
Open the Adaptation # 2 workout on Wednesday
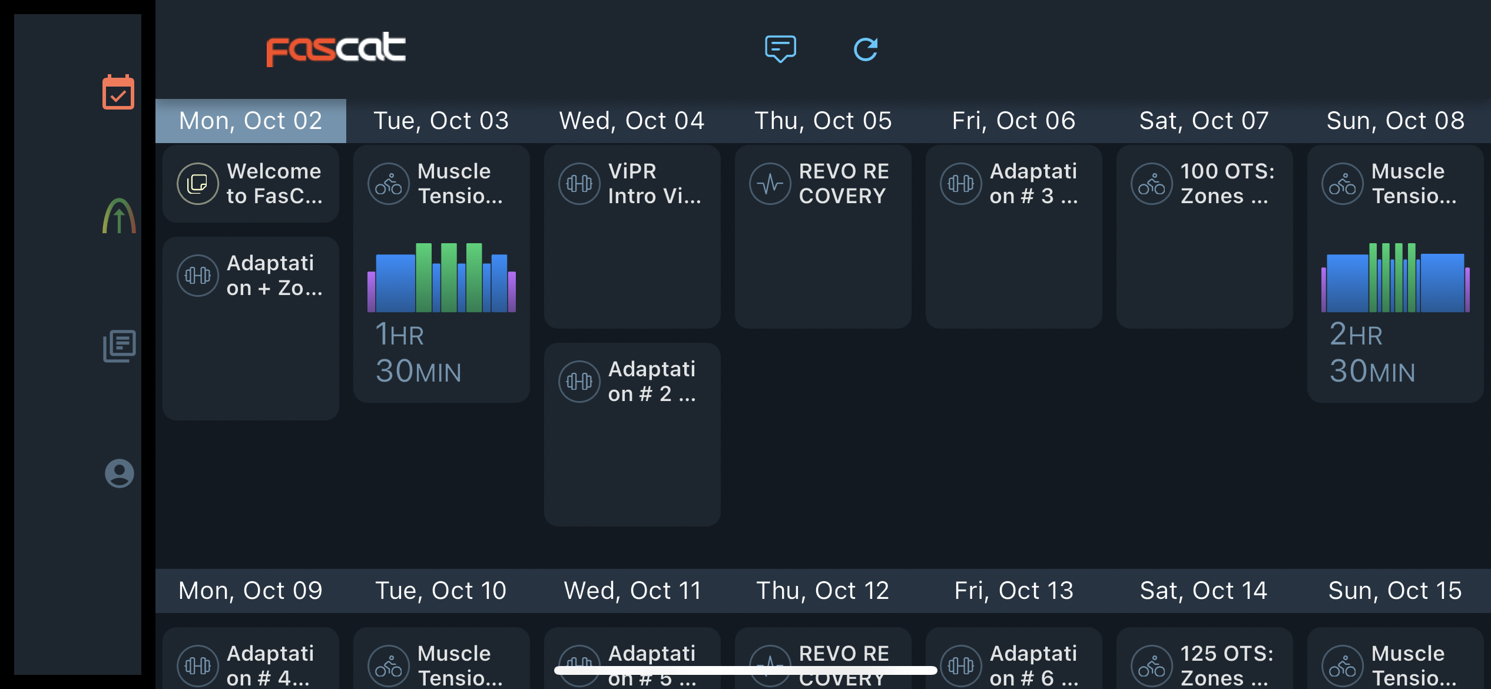click(632, 434)
